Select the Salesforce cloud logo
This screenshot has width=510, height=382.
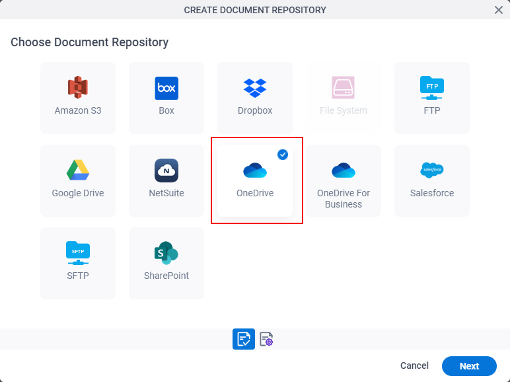(432, 170)
